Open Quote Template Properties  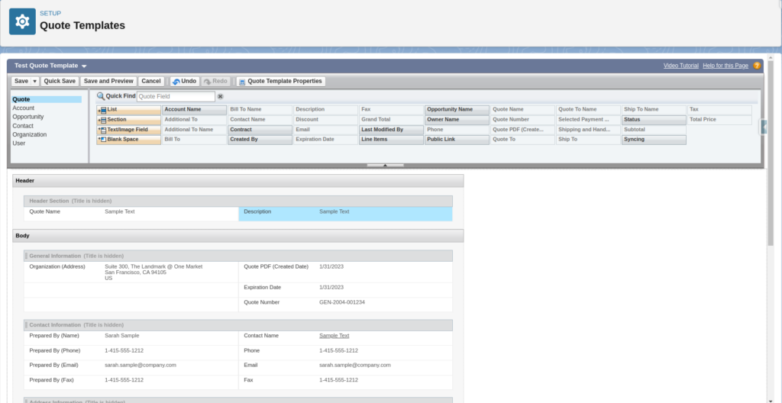(280, 81)
